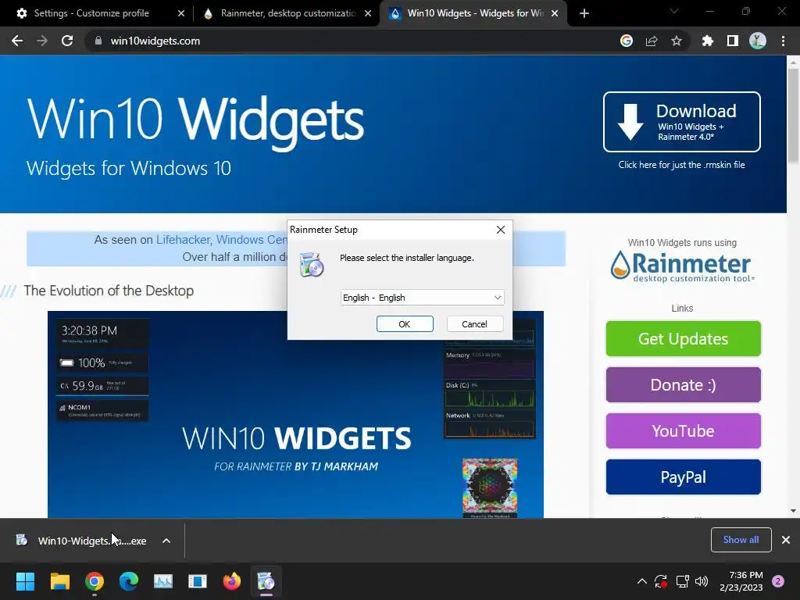Switch to Settings - Customize profile tab
This screenshot has height=600, width=800.
[92, 13]
